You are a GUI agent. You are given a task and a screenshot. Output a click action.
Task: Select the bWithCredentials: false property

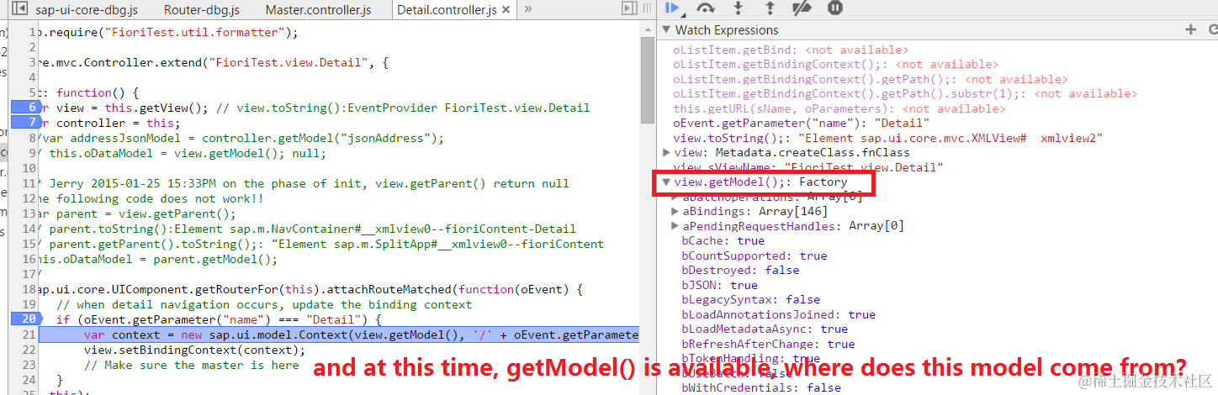761,387
